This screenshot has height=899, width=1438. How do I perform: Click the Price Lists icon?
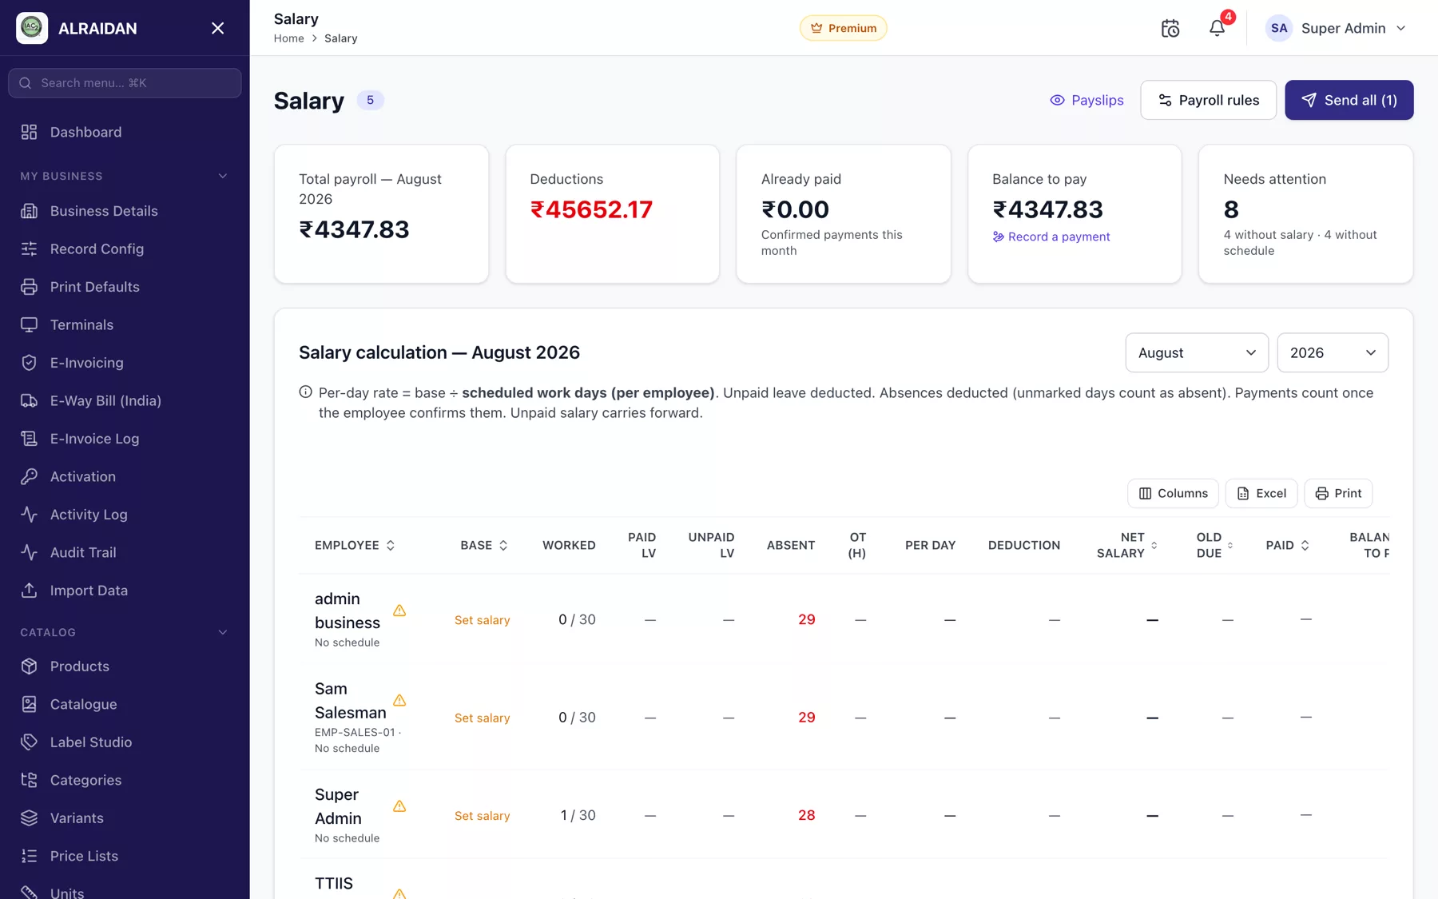tap(29, 856)
